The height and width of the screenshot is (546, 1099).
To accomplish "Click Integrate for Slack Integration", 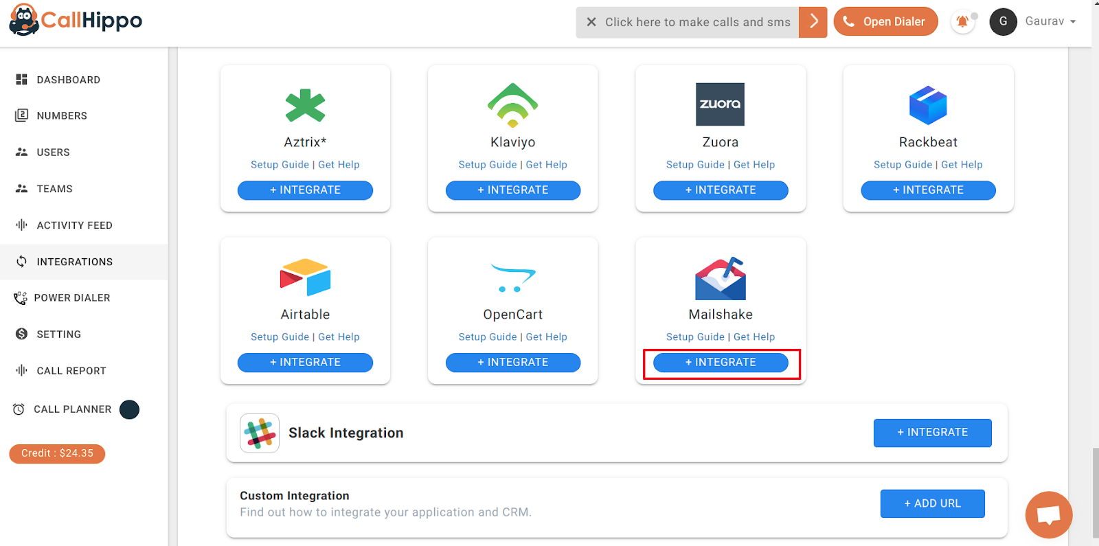I will [933, 433].
